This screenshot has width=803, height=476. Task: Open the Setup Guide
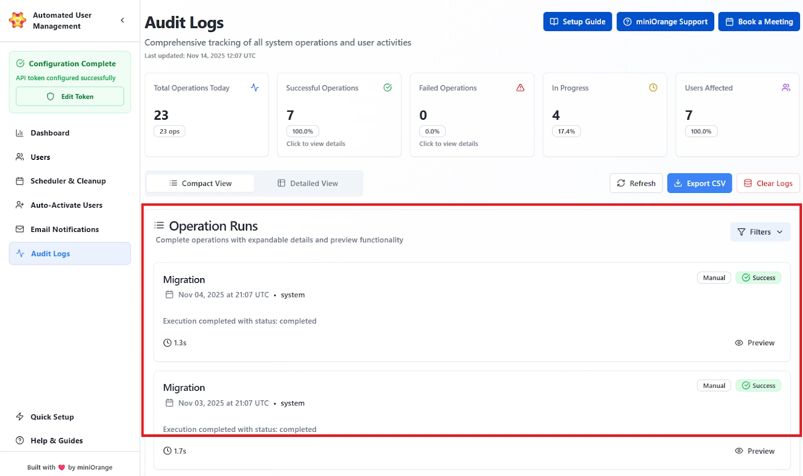(577, 22)
